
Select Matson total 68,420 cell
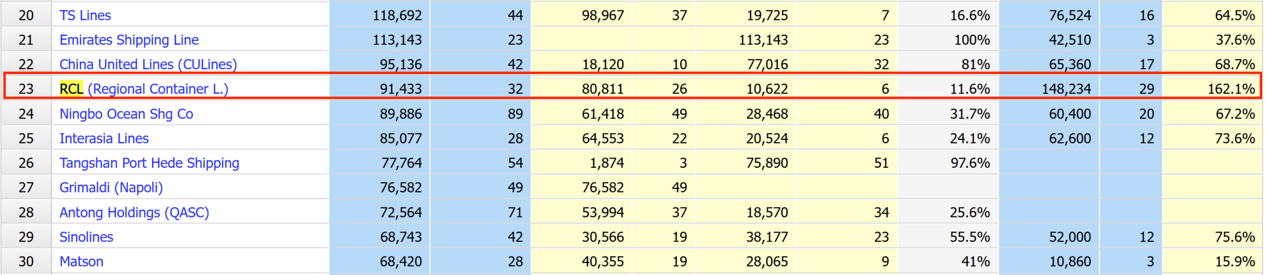[380, 261]
